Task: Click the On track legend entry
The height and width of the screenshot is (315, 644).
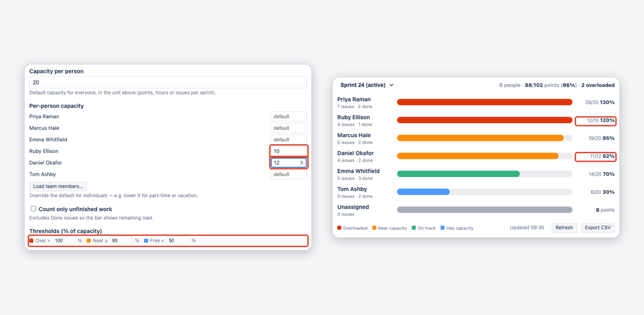Action: pos(423,228)
